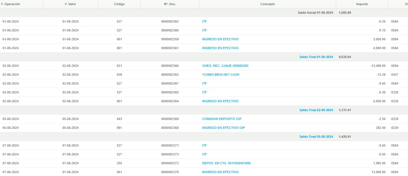
Task: Select code 039 in commission row
Action: (119, 75)
